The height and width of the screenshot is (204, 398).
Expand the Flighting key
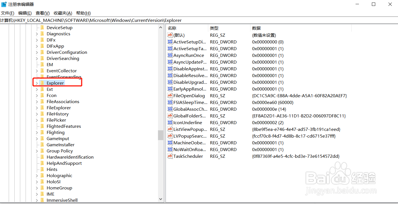[37, 133]
